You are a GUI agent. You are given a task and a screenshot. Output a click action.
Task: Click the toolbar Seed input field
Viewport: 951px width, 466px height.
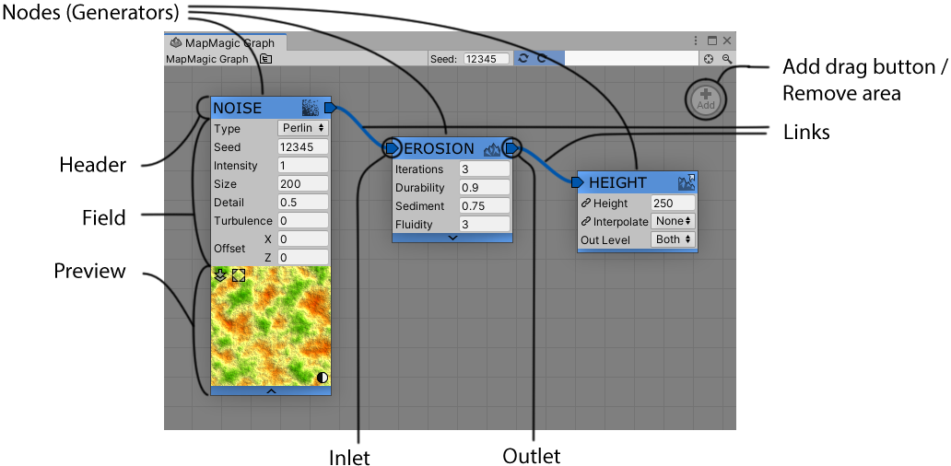coord(487,59)
